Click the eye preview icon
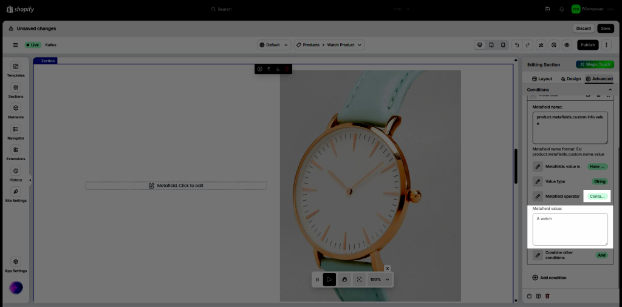Viewport: 622px width, 307px height. (x=567, y=45)
